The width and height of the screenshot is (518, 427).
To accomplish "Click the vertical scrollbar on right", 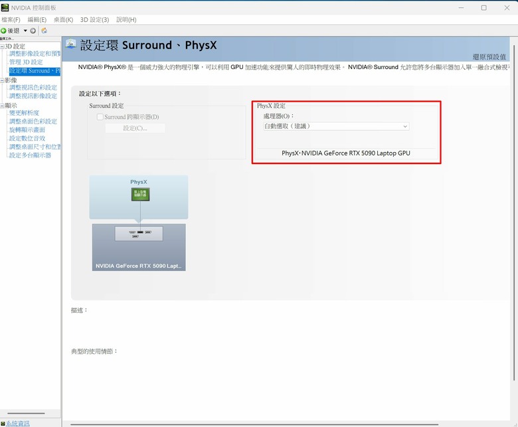I will (x=514, y=211).
